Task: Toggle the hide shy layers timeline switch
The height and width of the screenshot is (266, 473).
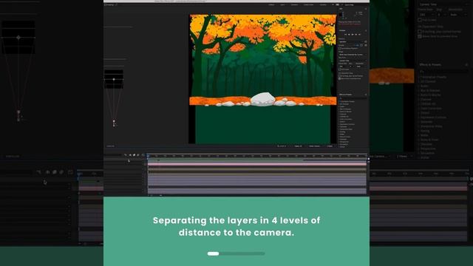Action: pos(130,154)
